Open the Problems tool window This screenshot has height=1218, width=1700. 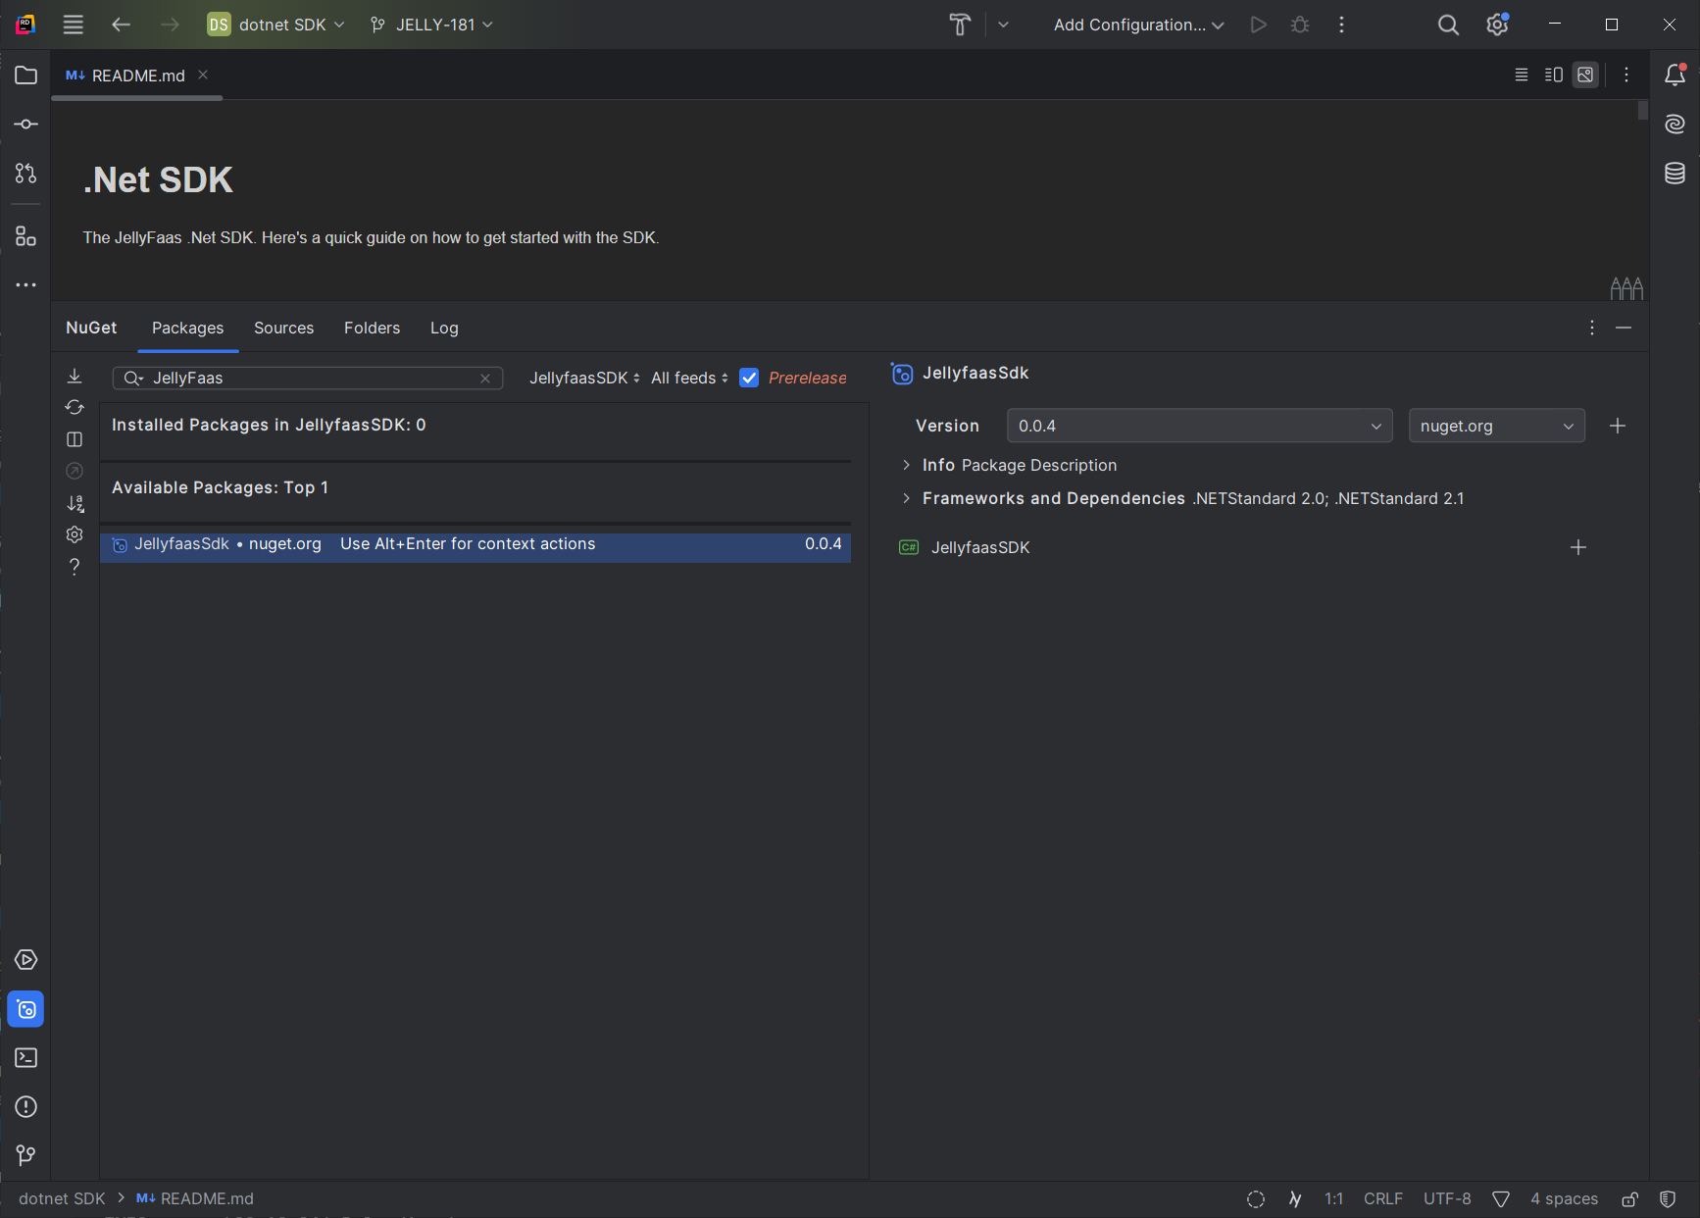[x=26, y=1107]
